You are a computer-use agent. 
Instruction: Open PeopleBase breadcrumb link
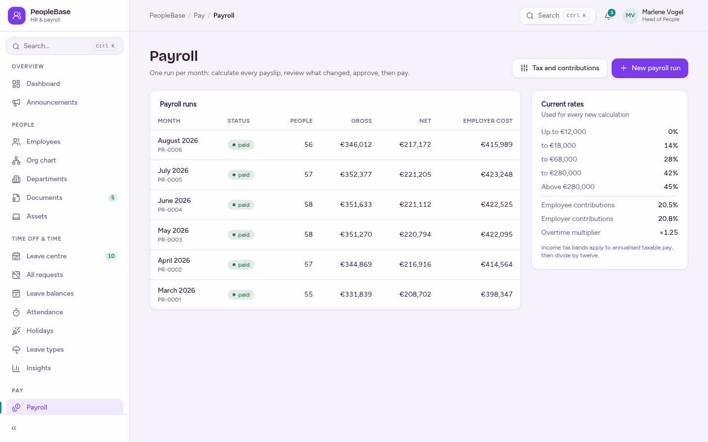pyautogui.click(x=167, y=16)
